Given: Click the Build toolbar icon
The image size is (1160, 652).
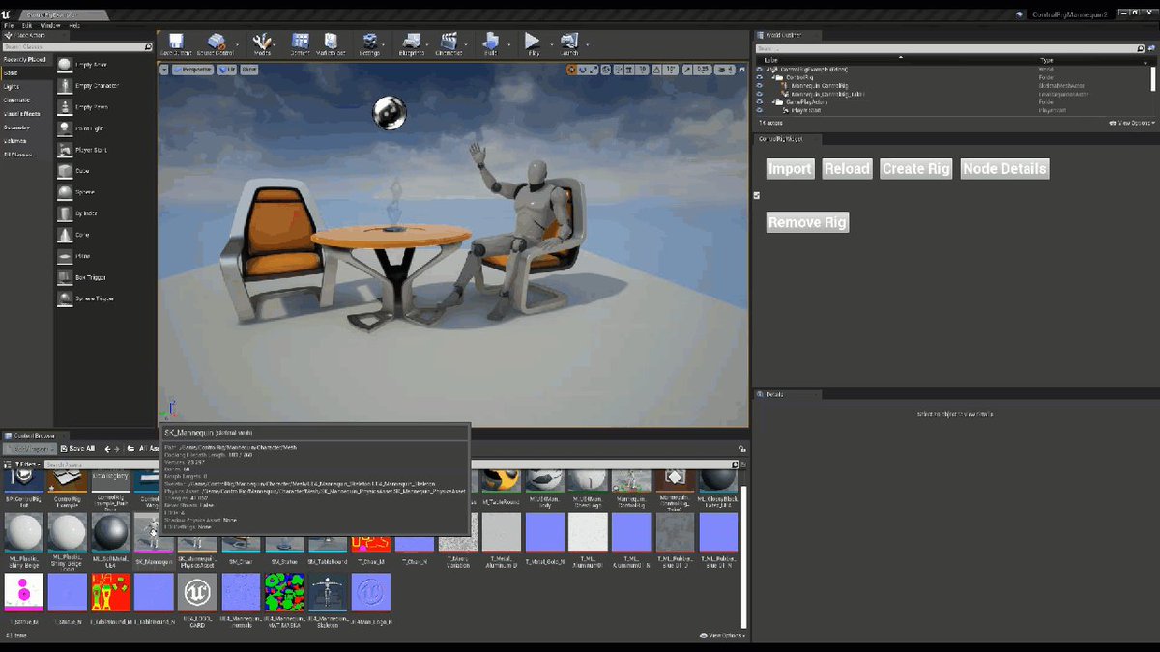Looking at the screenshot, I should 490,43.
